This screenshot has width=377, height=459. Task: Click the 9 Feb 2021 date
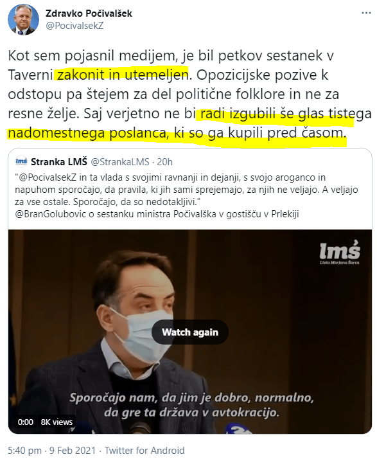[73, 450]
